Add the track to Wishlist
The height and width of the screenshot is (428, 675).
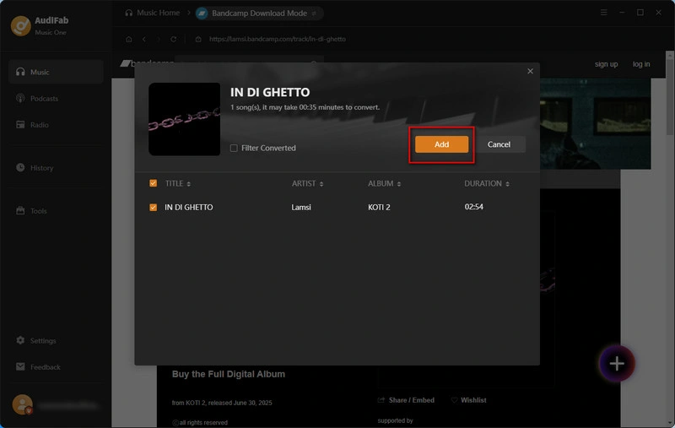(x=469, y=400)
